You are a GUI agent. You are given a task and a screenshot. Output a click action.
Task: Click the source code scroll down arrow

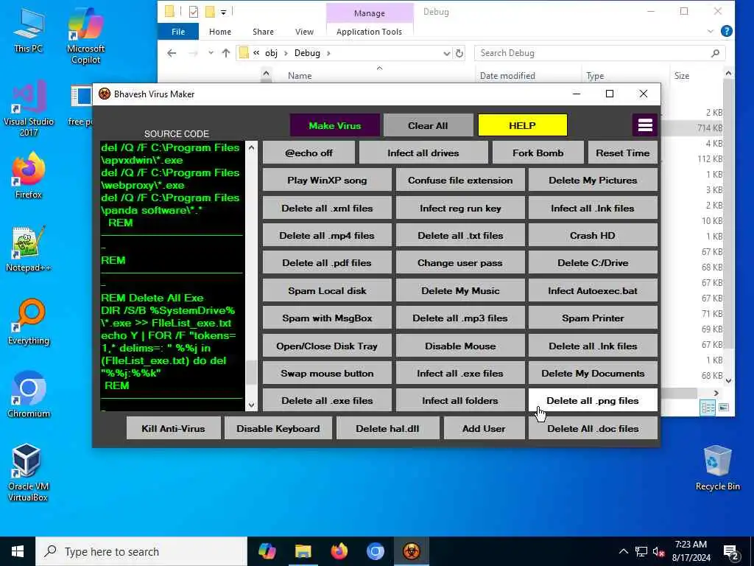coord(252,405)
